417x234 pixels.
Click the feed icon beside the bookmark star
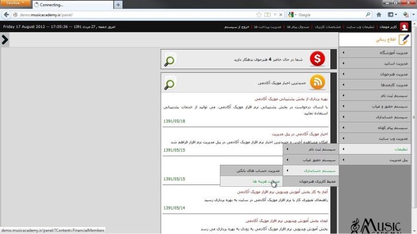pos(267,15)
